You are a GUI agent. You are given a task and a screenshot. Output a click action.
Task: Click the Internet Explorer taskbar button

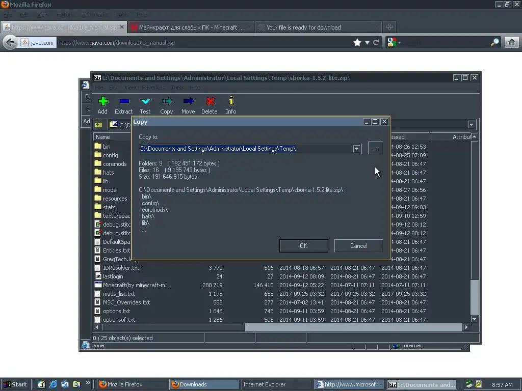pos(276,384)
